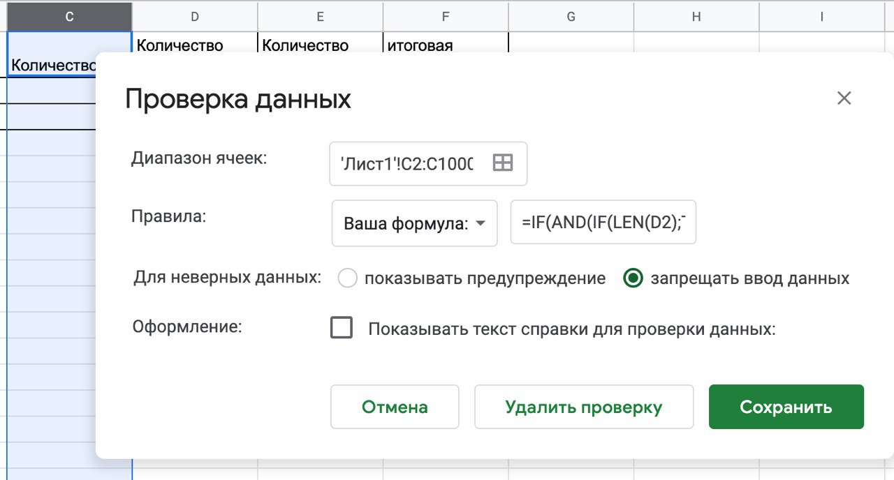Select column C header
The height and width of the screenshot is (480, 894).
(69, 17)
